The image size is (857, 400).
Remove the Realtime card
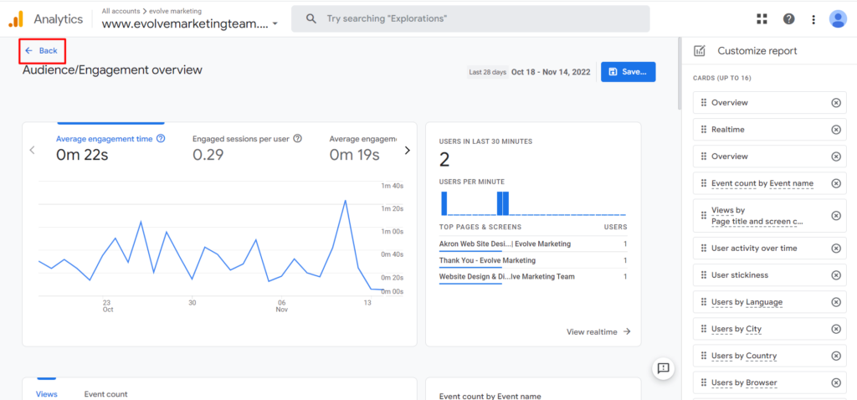836,130
